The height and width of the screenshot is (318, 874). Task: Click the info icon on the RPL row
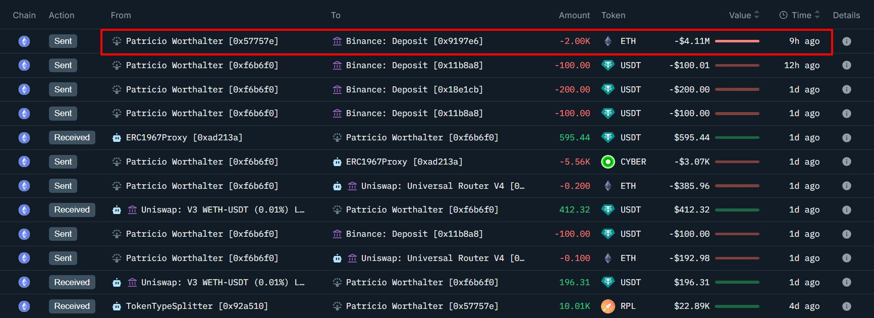(x=847, y=306)
